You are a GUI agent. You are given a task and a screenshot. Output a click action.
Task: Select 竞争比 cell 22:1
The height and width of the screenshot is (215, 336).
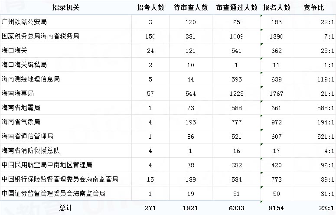(327, 22)
